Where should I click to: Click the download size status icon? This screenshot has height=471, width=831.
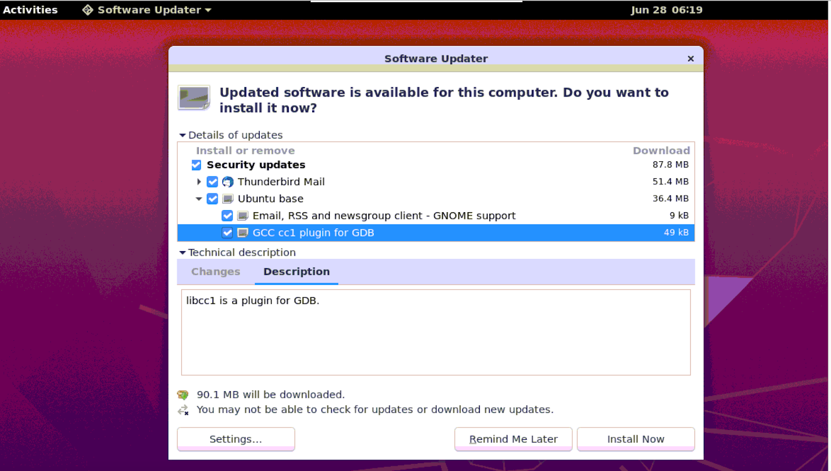pos(183,395)
